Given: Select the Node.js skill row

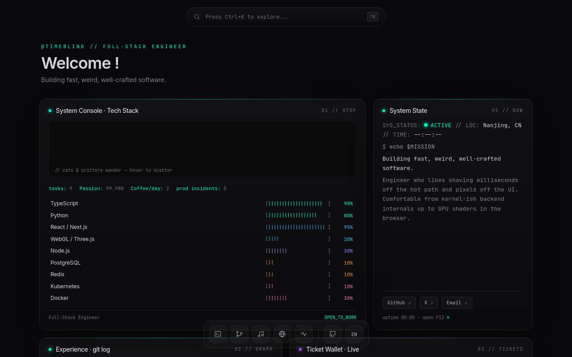Looking at the screenshot, I should [x=202, y=251].
